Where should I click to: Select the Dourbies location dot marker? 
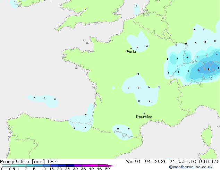click(144, 114)
